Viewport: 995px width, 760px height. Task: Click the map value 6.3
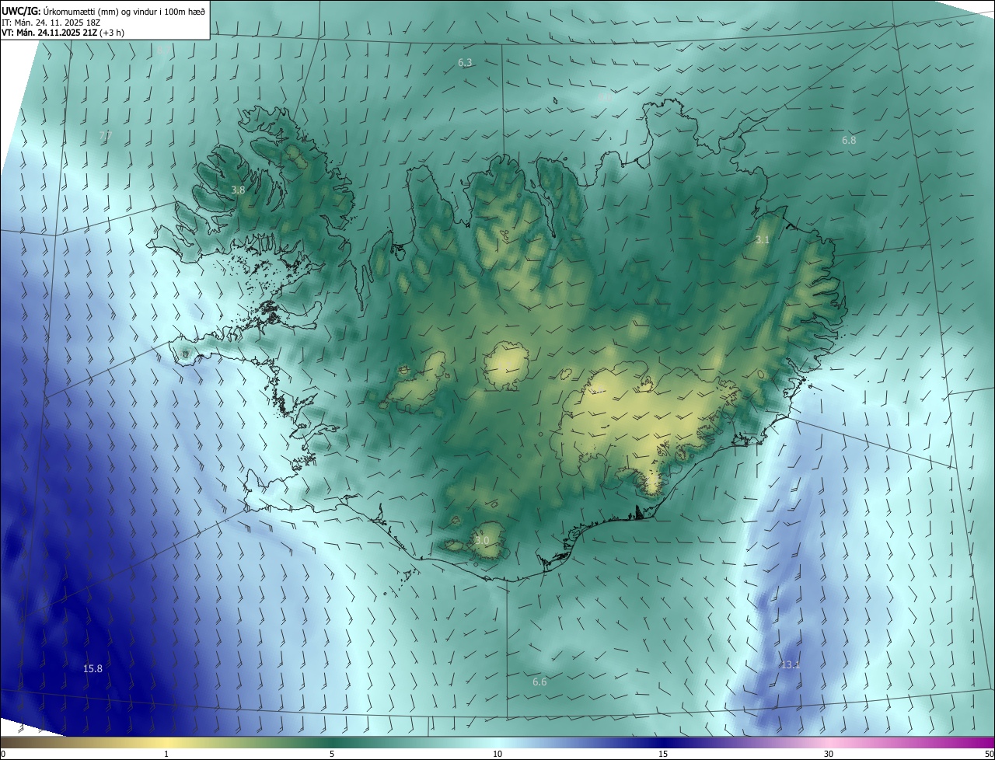pos(465,62)
